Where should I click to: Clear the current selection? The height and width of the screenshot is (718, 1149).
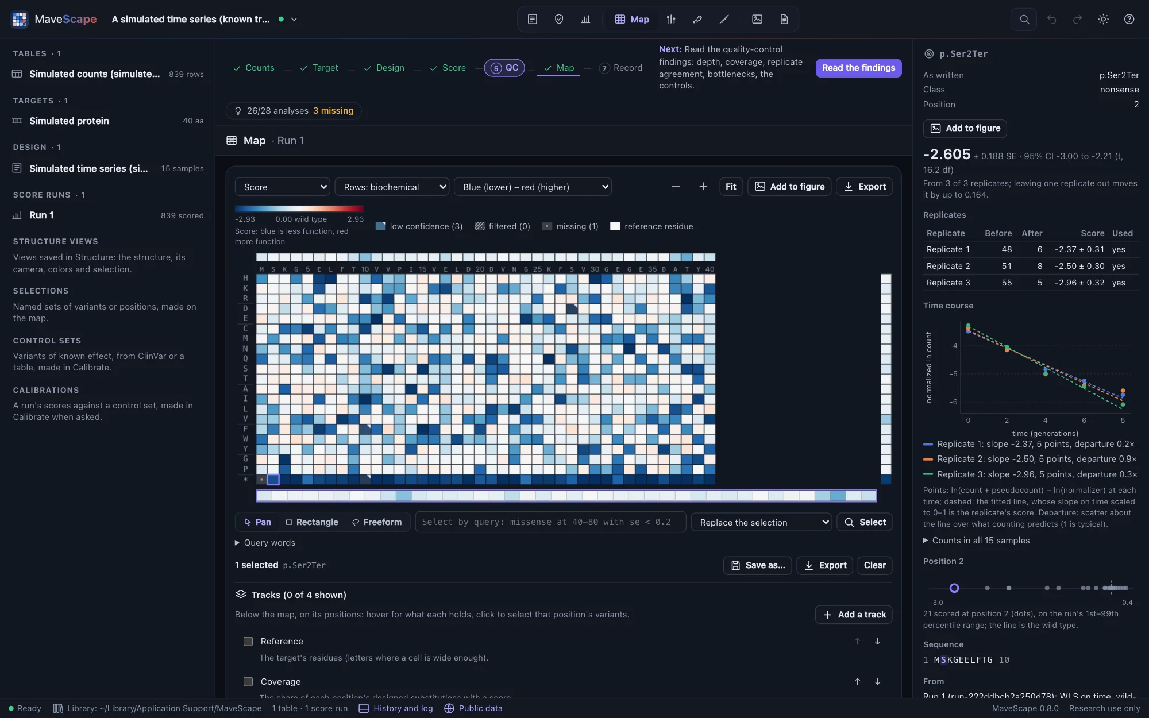pos(874,565)
